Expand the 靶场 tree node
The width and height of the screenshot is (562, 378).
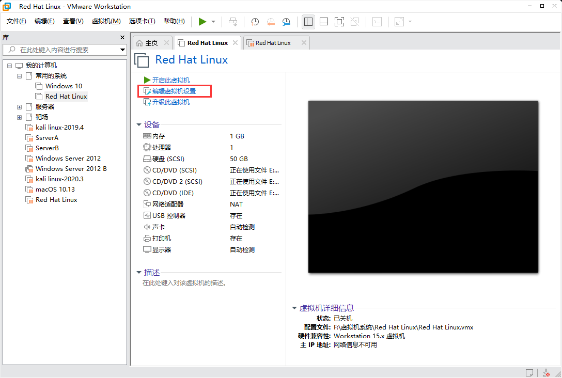click(x=19, y=117)
